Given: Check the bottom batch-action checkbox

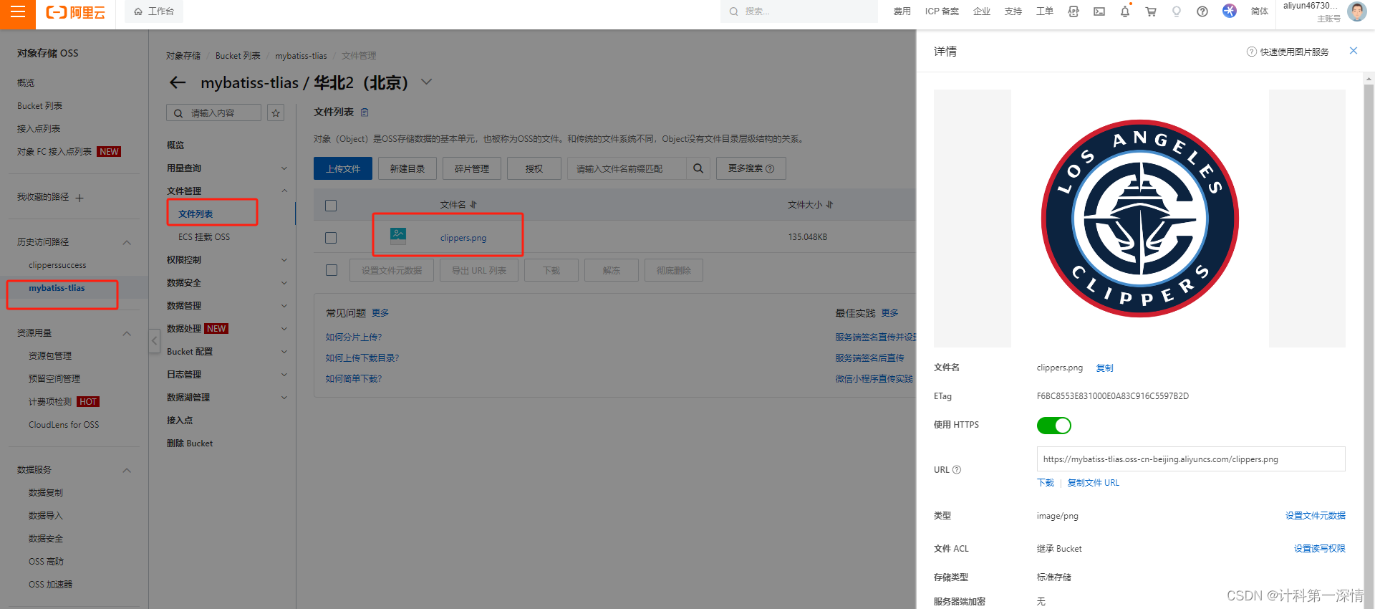Looking at the screenshot, I should click(331, 270).
